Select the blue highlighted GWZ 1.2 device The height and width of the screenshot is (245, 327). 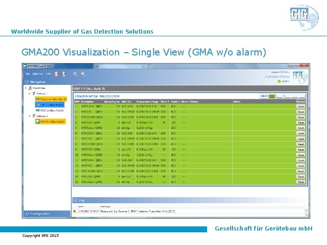pos(50,105)
